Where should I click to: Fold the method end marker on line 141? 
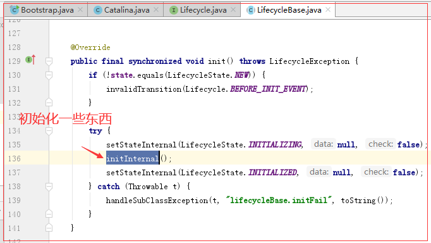(49, 228)
